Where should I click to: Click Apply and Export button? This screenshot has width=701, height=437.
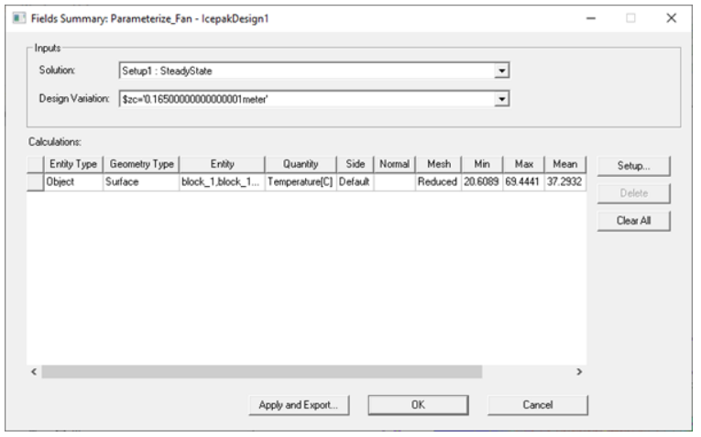tap(298, 405)
